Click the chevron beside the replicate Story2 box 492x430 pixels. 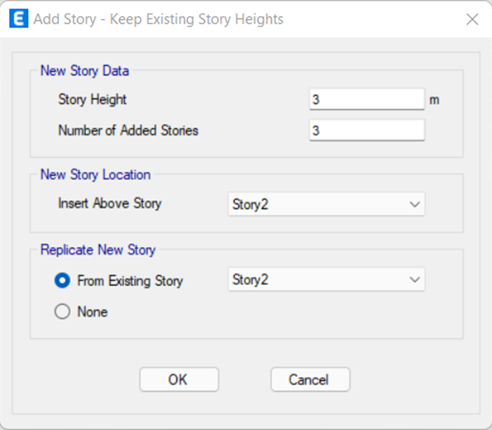point(415,279)
